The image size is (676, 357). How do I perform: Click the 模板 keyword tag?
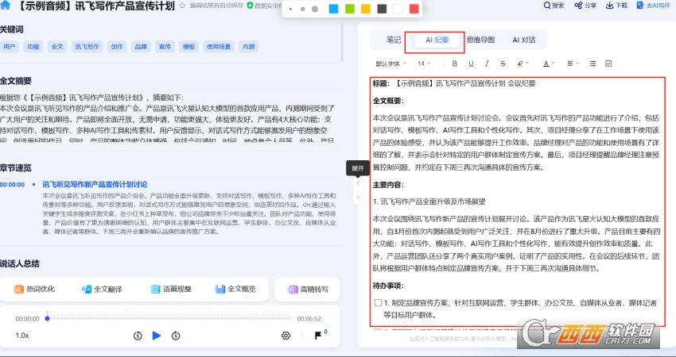(188, 47)
